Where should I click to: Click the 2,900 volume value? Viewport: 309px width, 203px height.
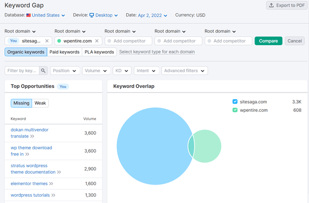coord(90,169)
